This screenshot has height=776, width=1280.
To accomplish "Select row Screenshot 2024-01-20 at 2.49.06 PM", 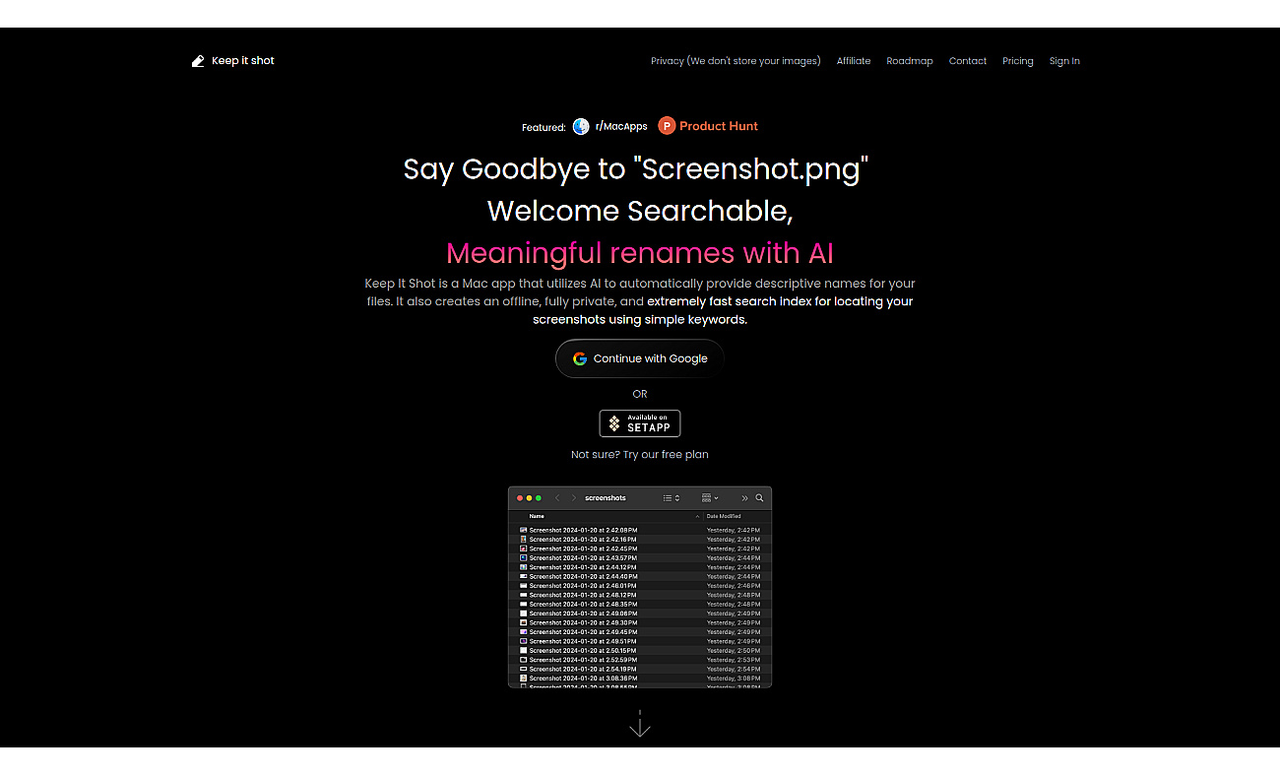I will (x=640, y=614).
